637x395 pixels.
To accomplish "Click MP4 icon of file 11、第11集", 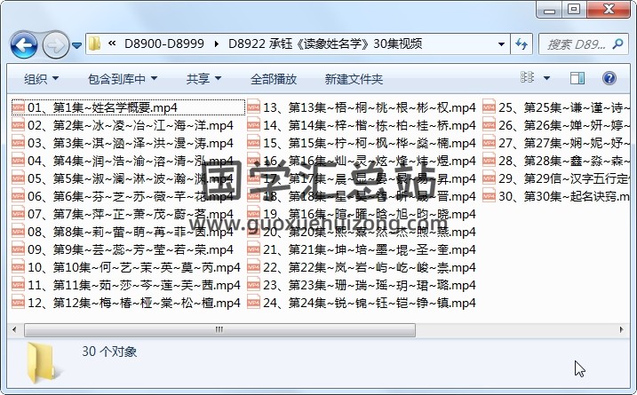I will click(19, 285).
